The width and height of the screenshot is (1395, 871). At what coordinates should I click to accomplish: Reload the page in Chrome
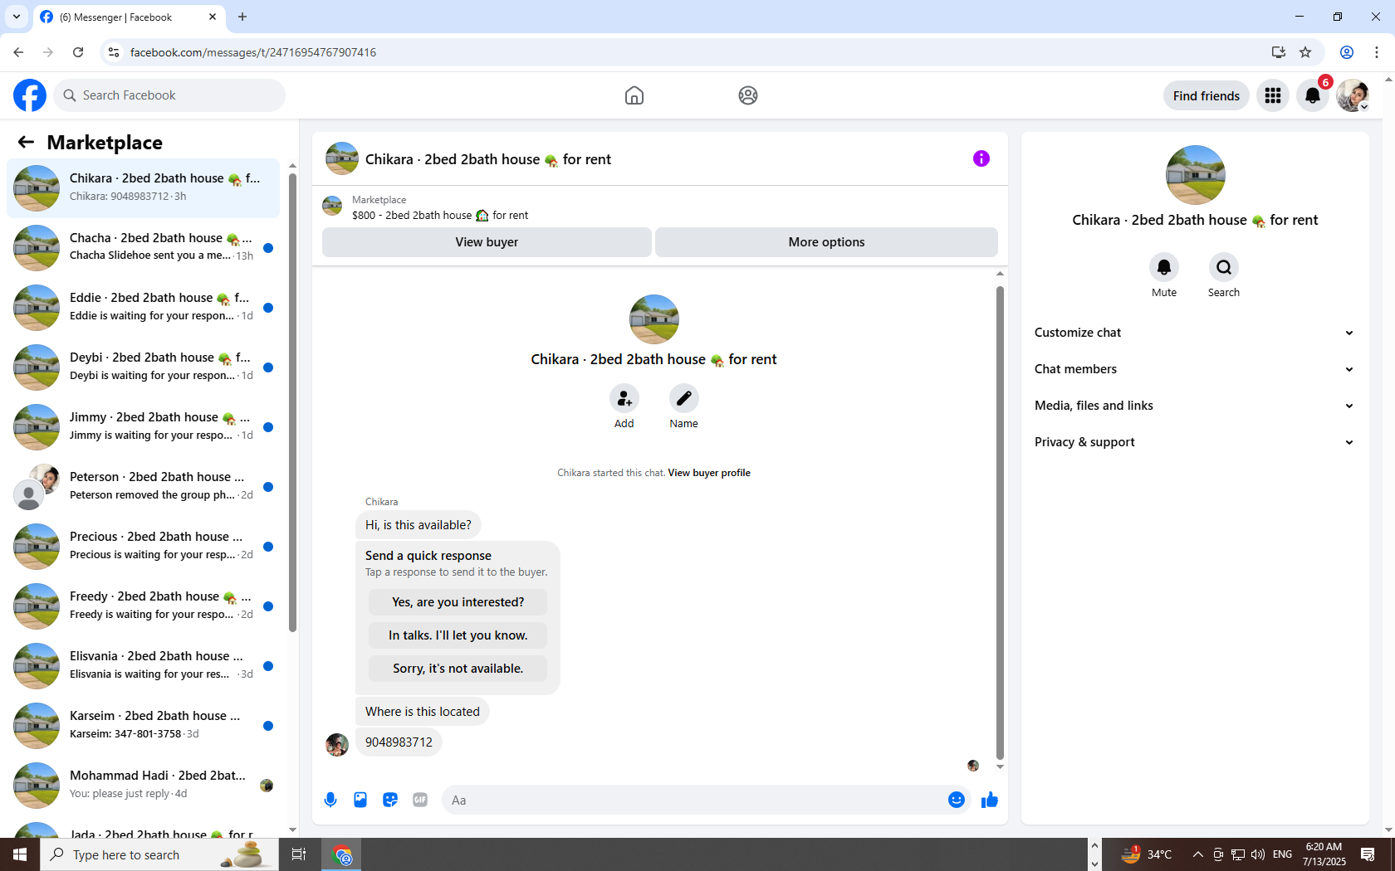click(78, 52)
